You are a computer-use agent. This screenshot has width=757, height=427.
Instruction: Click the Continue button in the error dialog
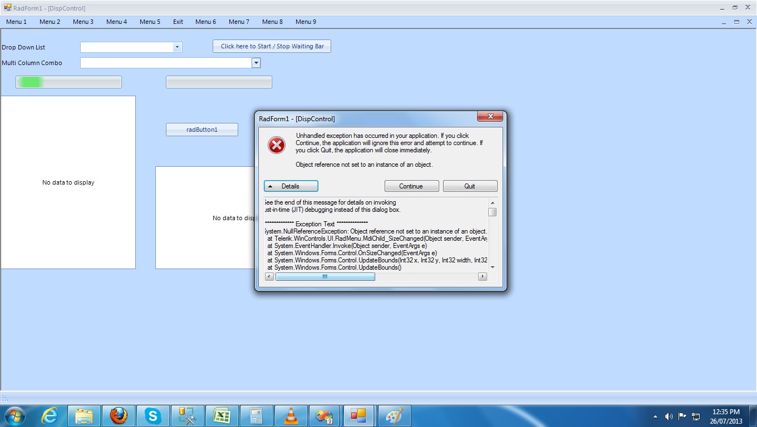point(411,186)
